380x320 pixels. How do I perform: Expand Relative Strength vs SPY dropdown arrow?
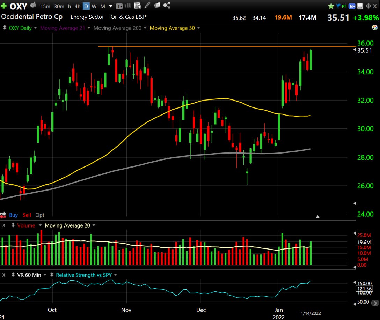coord(116,275)
